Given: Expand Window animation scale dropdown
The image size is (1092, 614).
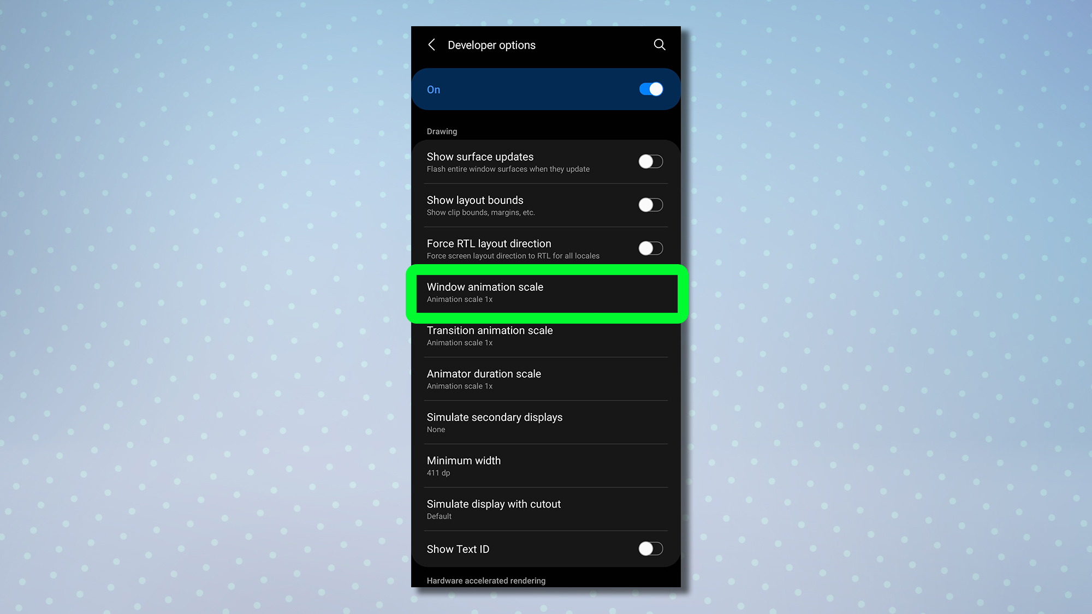Looking at the screenshot, I should click(546, 293).
